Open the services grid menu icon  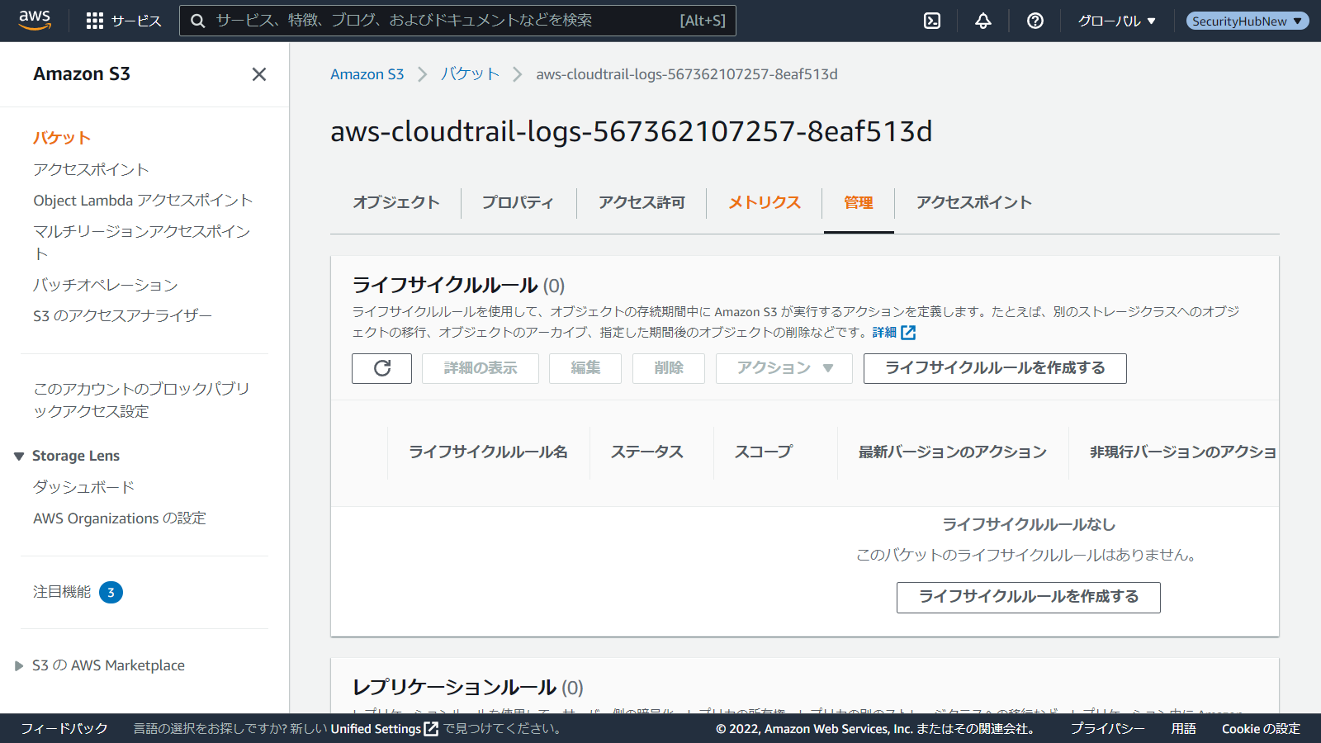click(x=95, y=21)
